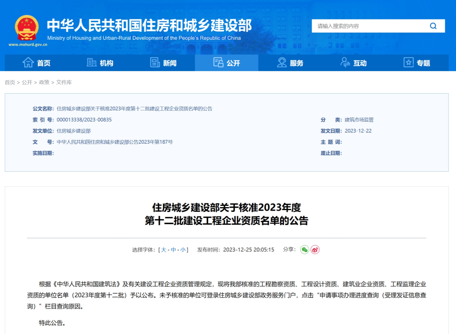Click the home house icon
Viewport: 456px width, 334px height.
pos(28,62)
